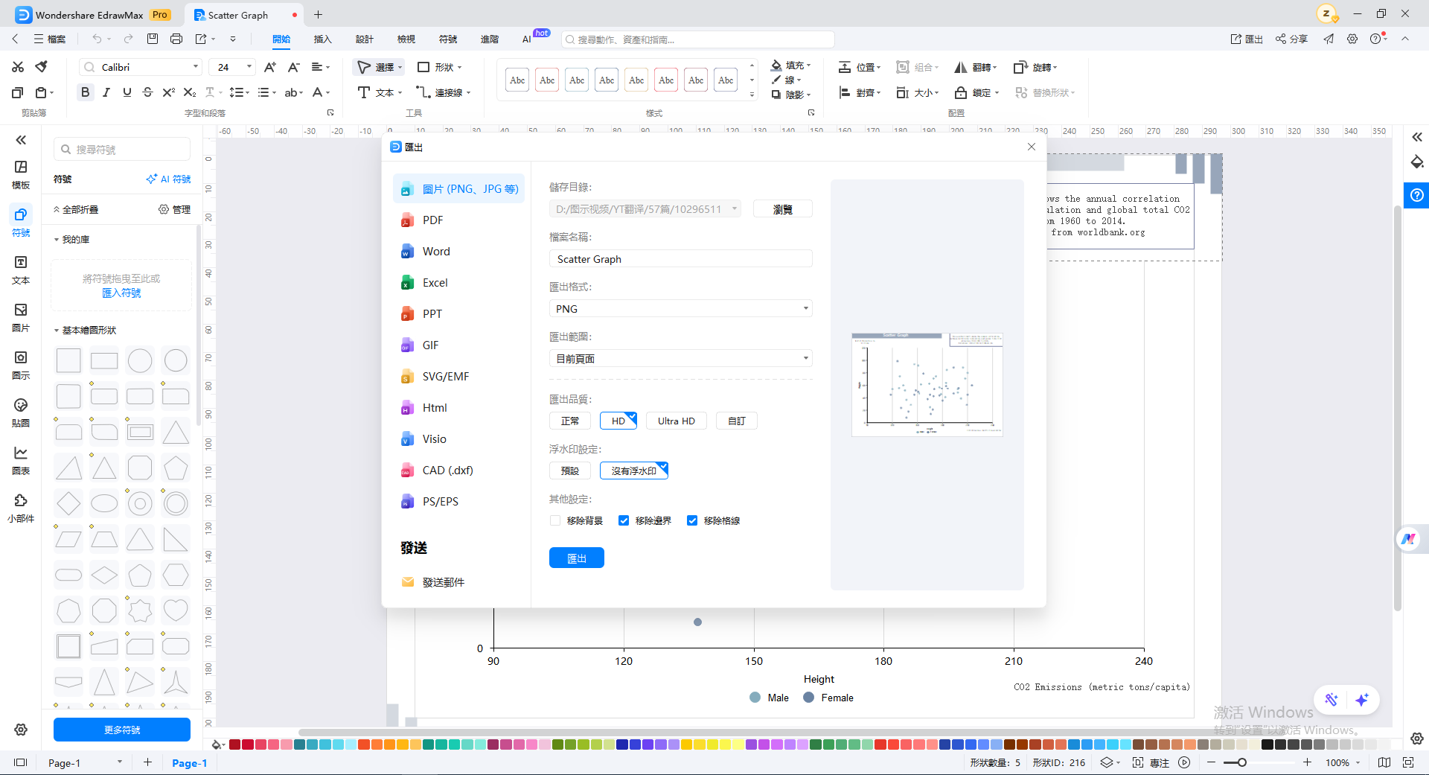
Task: Click the blue 匯出 button
Action: (x=577, y=558)
